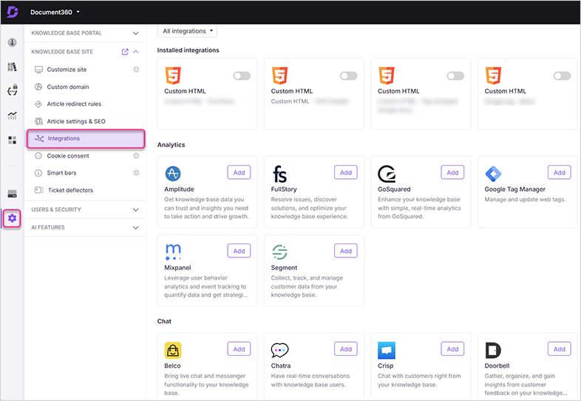The image size is (581, 401).
Task: Click the globe icon beside Customize site
Action: [136, 70]
